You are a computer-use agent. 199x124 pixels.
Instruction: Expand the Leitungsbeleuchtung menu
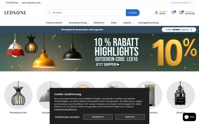(149, 23)
